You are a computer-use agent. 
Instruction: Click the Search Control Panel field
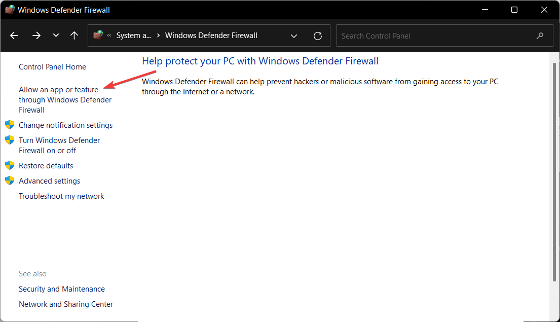[x=444, y=35]
